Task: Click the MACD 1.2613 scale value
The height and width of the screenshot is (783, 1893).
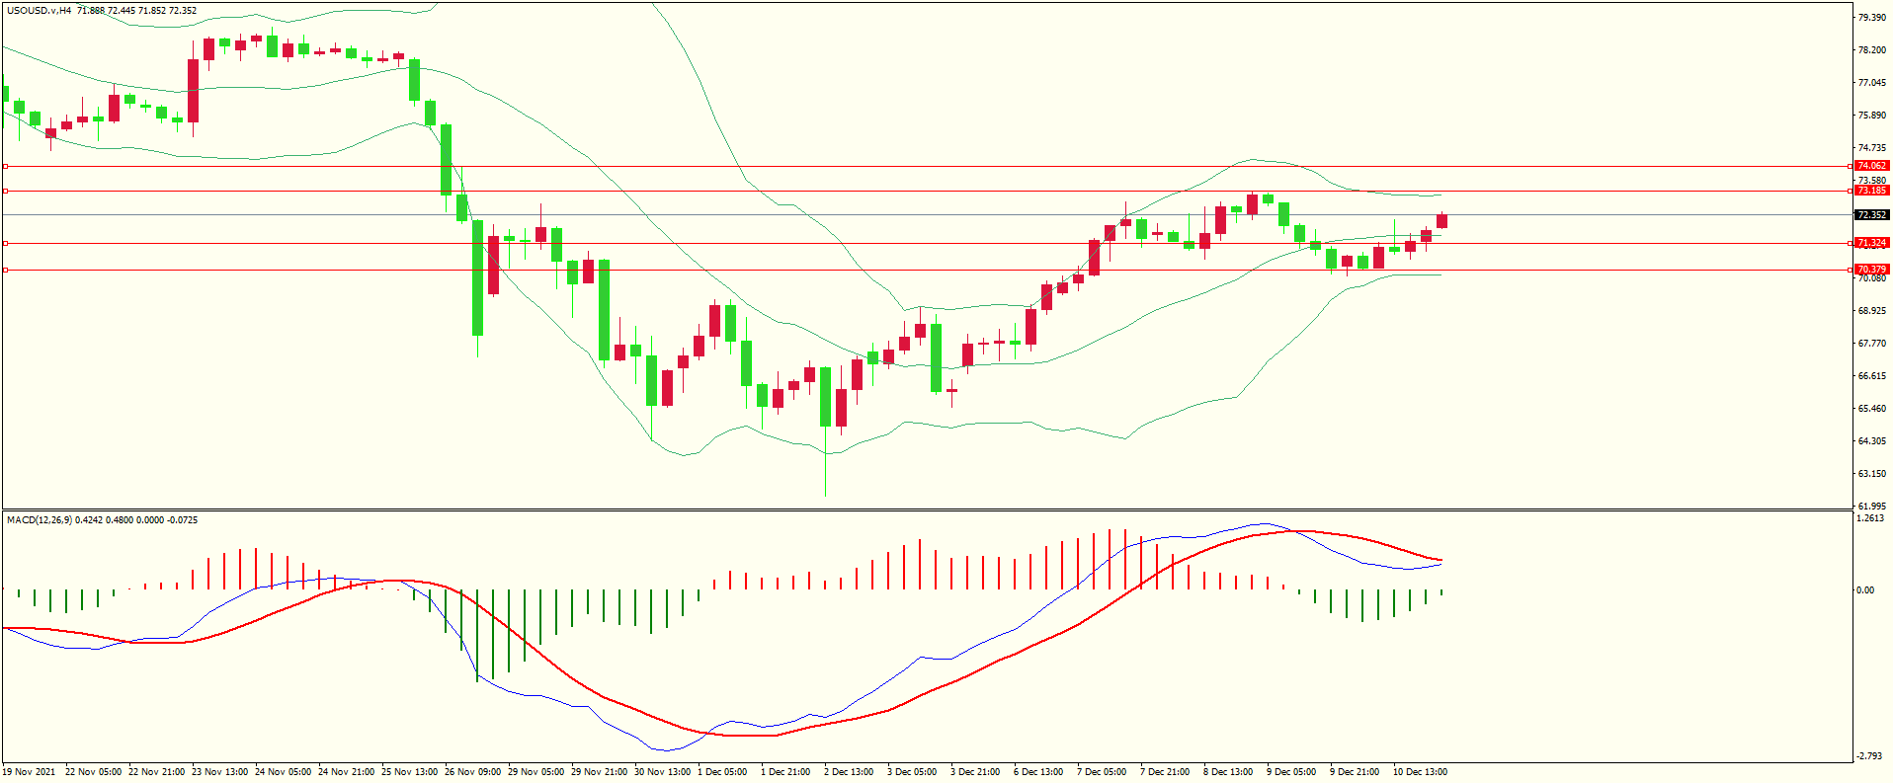Action: 1870,518
